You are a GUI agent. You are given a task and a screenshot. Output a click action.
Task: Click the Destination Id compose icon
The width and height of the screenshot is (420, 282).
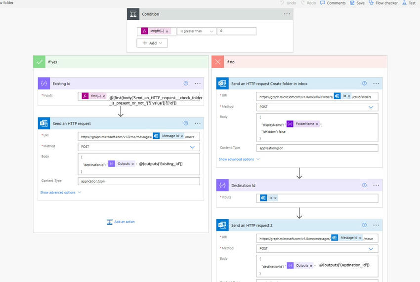point(222,185)
